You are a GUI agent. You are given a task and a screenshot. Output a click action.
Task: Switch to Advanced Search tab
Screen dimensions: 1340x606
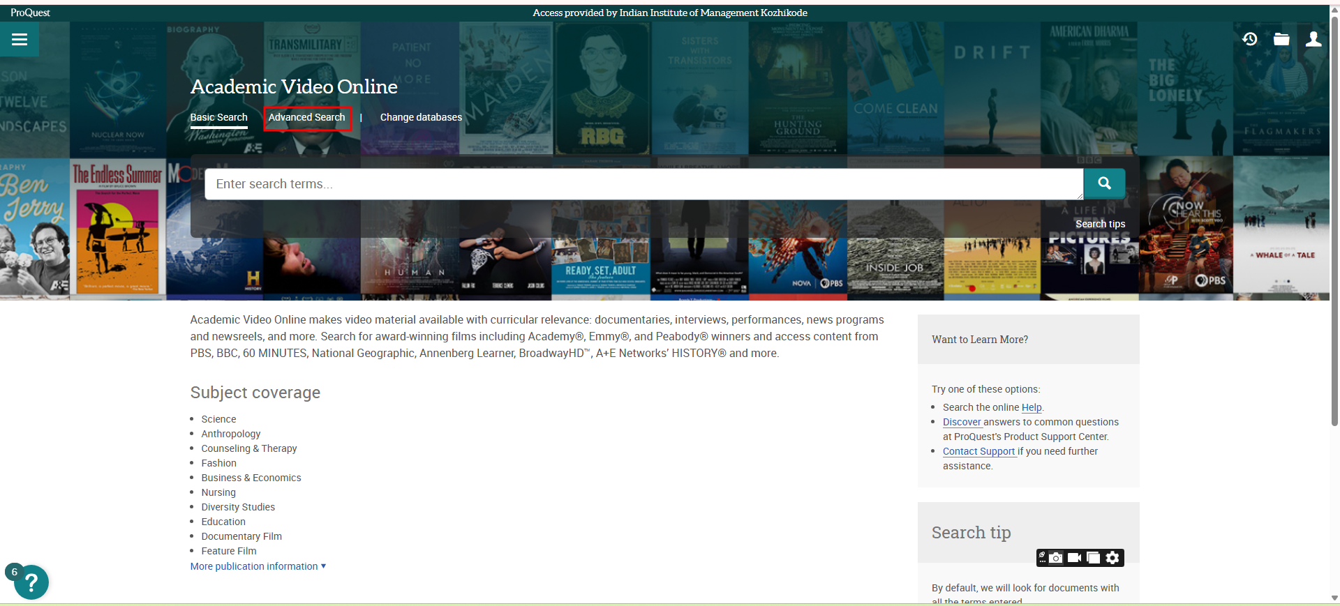tap(306, 117)
